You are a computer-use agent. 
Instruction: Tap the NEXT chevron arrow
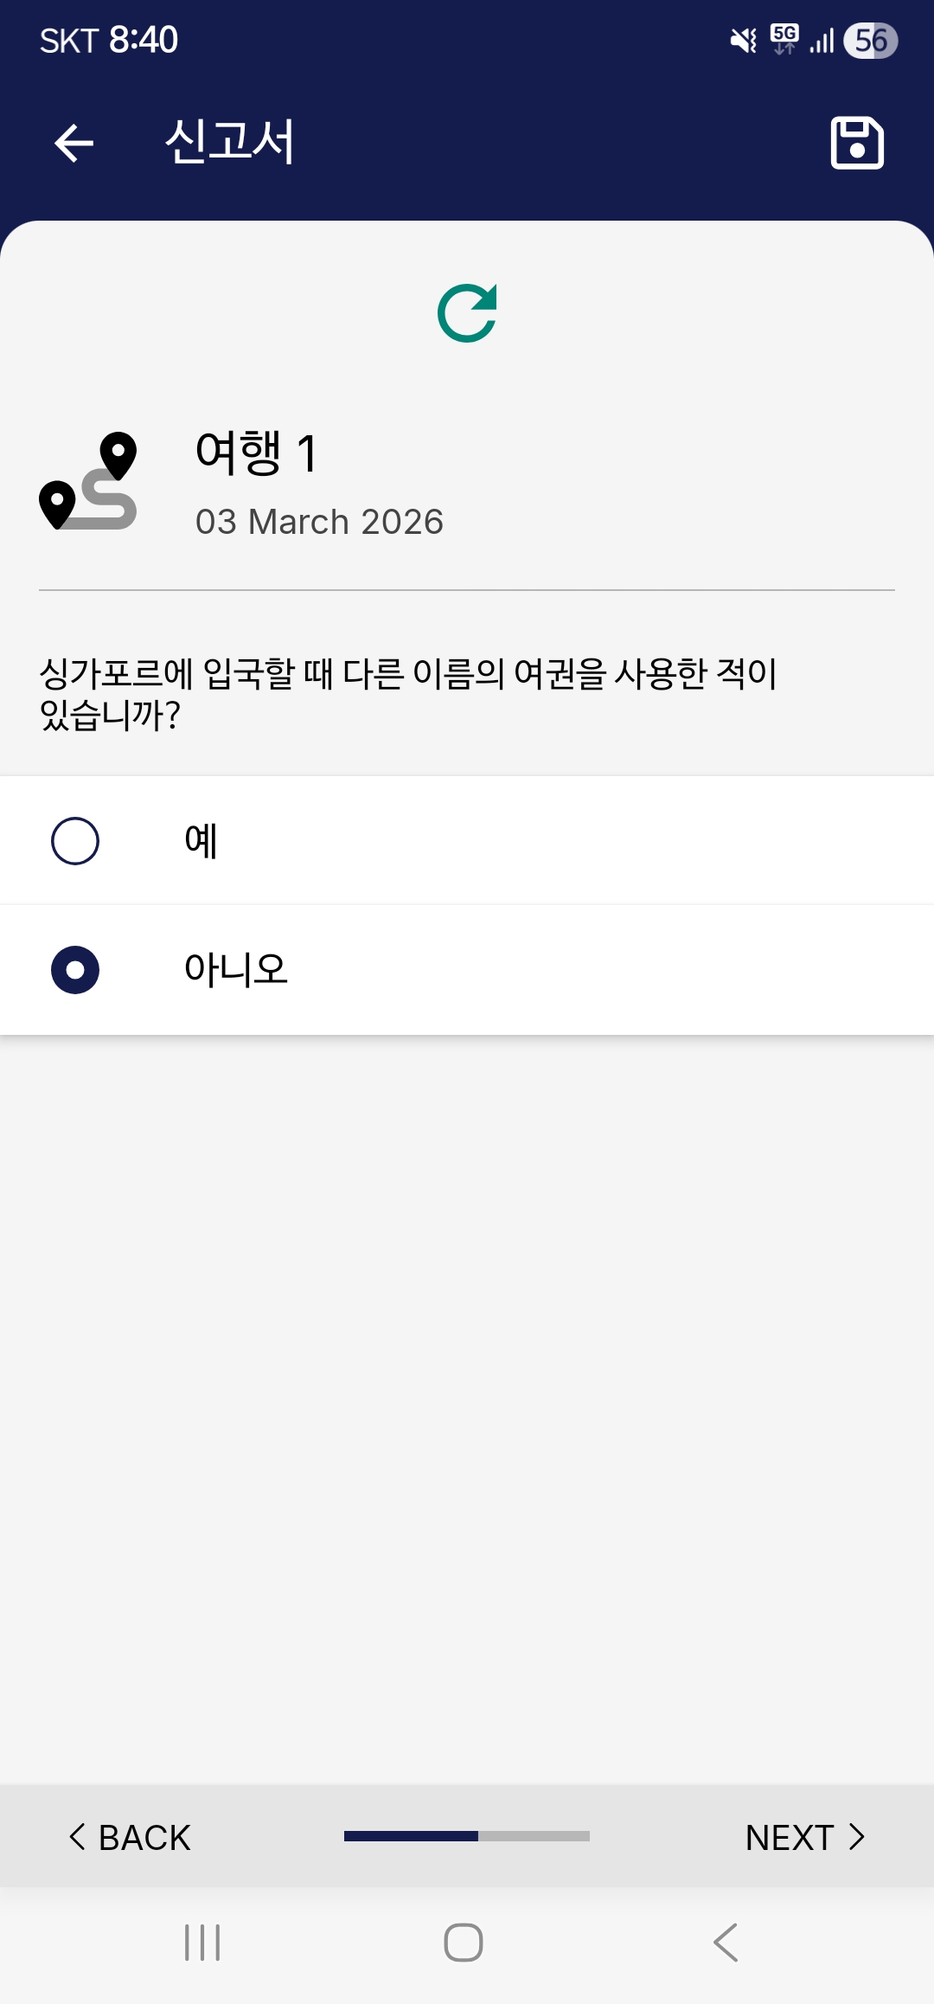857,1836
